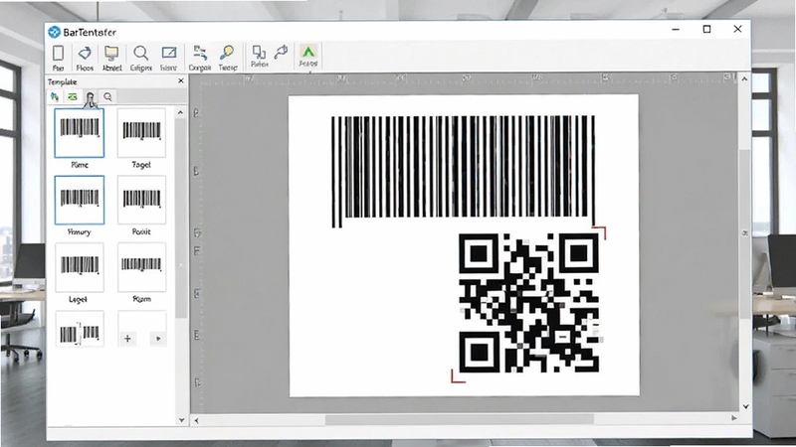Click the green icon in Template panel toolbar
Viewport: 796px width, 447px height.
point(73,96)
